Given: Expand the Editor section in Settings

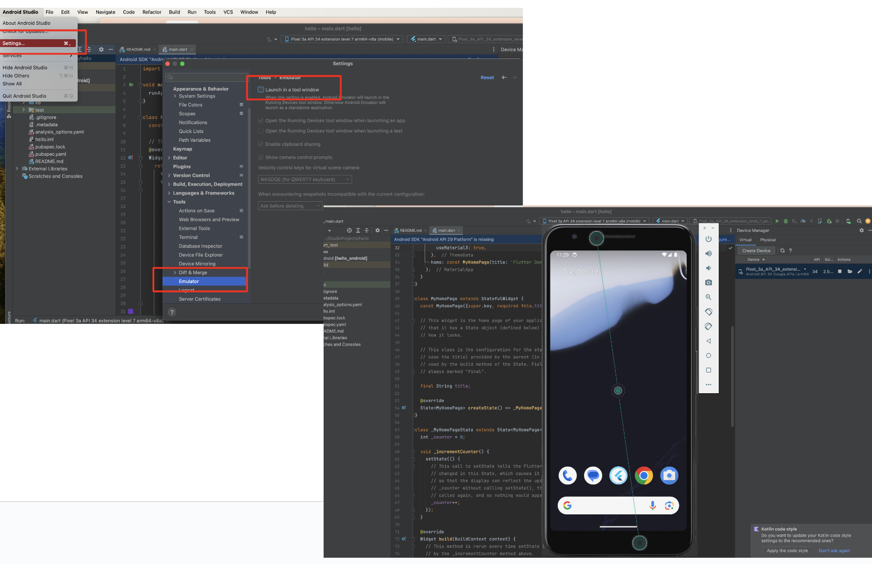Looking at the screenshot, I should 169,158.
